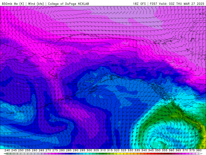The height and width of the screenshot is (155, 206).
Task: Select the 305 color scale label
Action: [96, 150]
